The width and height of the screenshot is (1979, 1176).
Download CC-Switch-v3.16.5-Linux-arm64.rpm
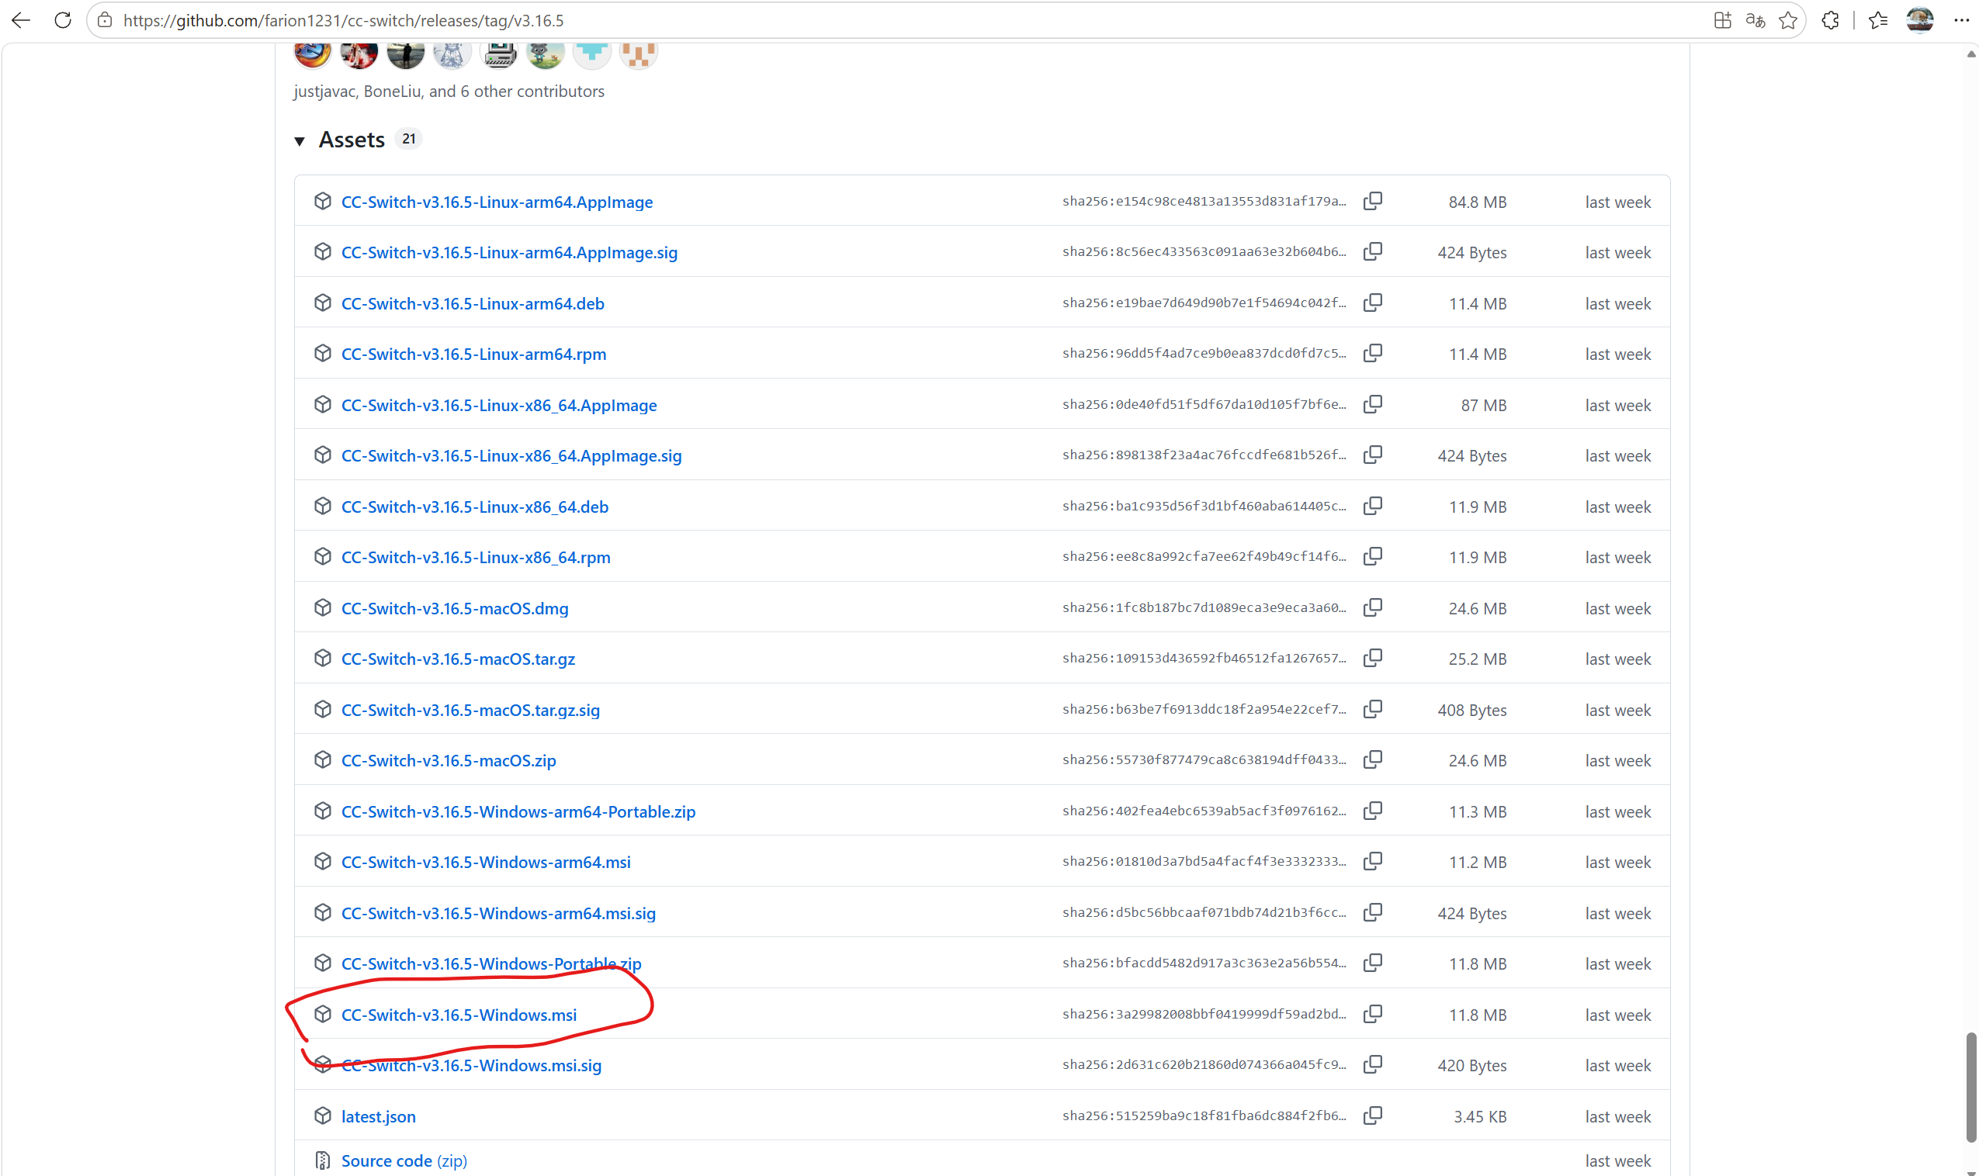(474, 355)
